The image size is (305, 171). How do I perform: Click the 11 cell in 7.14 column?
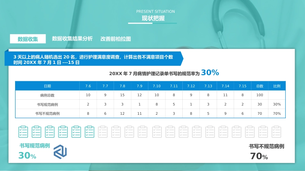coord(225,95)
